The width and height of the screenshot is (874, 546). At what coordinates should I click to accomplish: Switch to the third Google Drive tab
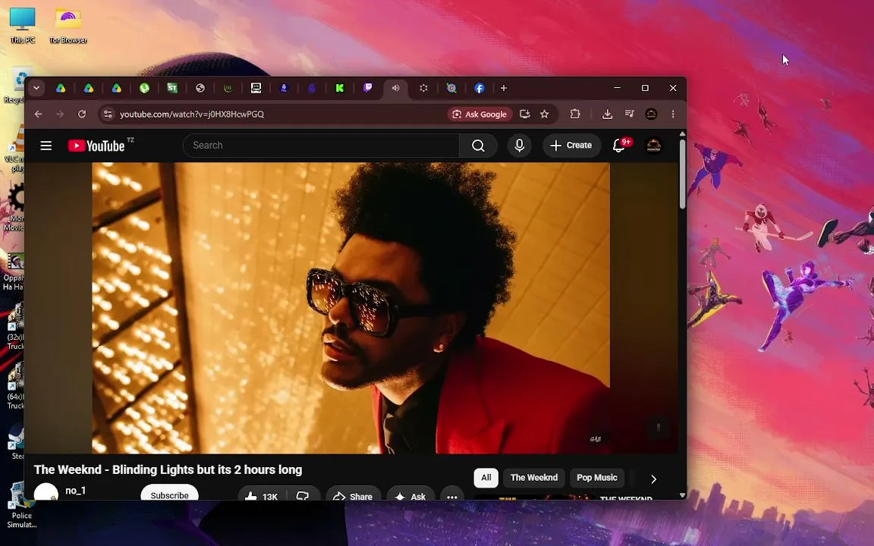117,88
